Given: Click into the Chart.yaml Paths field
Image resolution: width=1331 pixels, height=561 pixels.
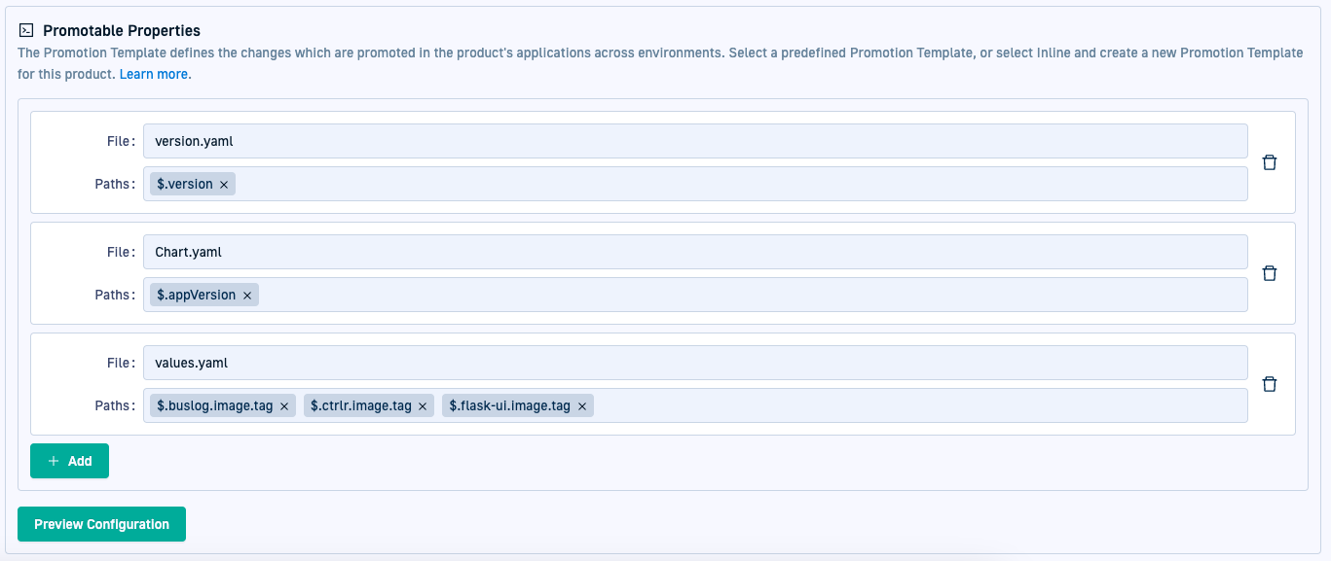Looking at the screenshot, I should (x=750, y=295).
